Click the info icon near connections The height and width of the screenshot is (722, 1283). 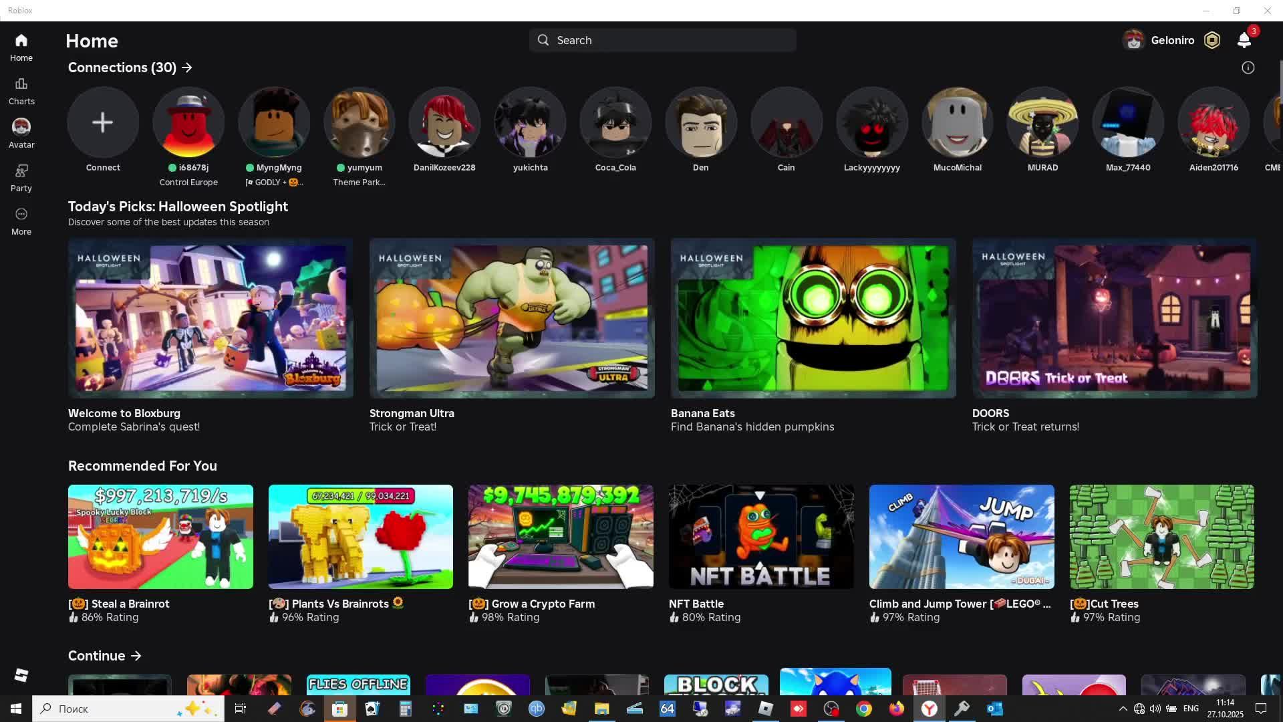[1248, 68]
